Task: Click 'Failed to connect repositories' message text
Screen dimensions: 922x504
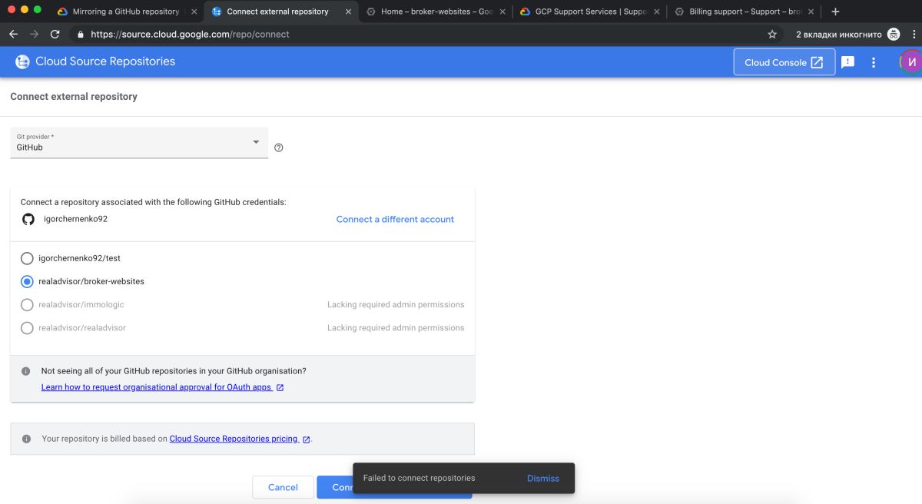Action: 420,478
